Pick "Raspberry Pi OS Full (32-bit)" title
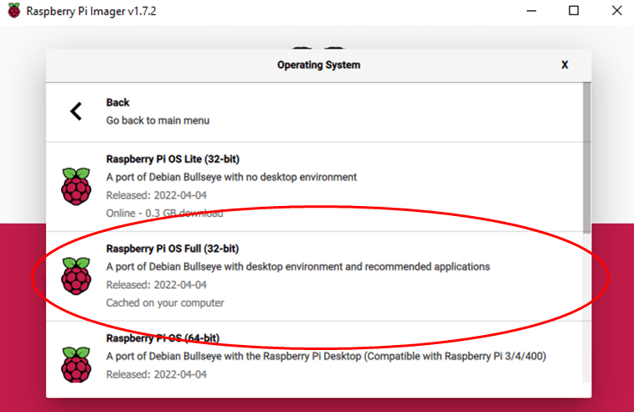This screenshot has height=412, width=634. pyautogui.click(x=173, y=249)
